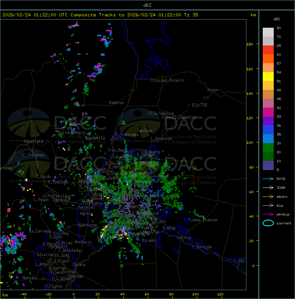Click the 'C_Chilenos' place label
This screenshot has width=295, height=299.
pyautogui.click(x=34, y=155)
